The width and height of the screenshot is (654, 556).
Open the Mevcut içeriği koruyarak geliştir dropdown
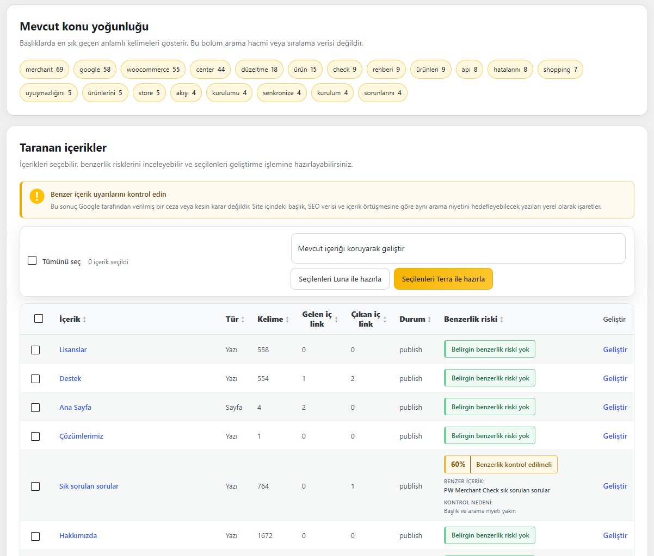tap(458, 248)
